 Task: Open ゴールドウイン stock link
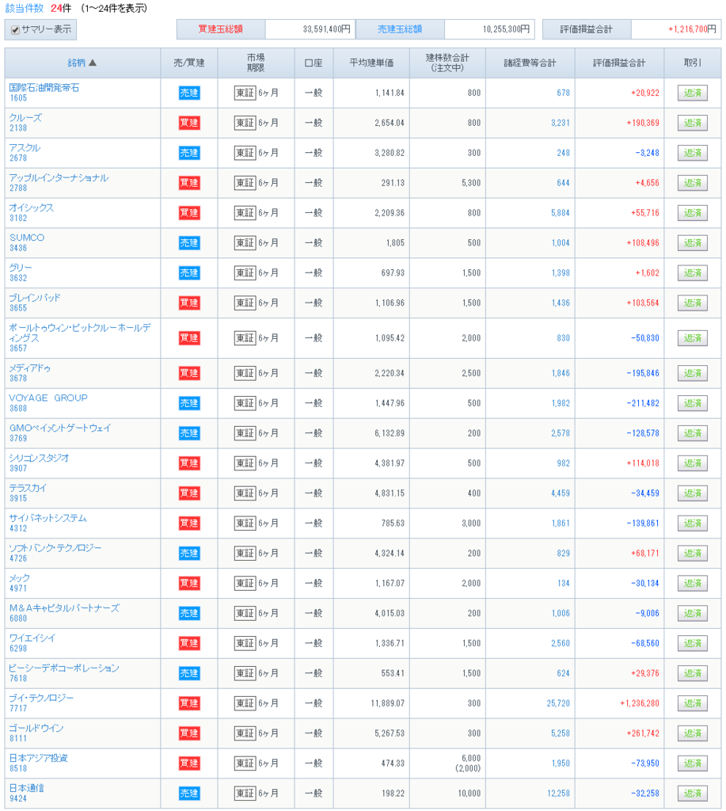[36, 728]
